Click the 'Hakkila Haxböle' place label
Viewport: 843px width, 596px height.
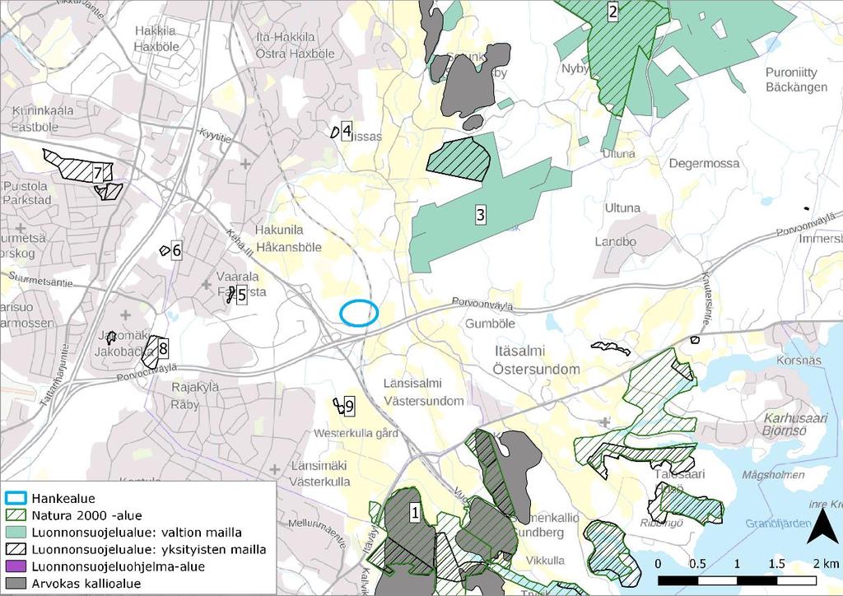[x=156, y=39]
